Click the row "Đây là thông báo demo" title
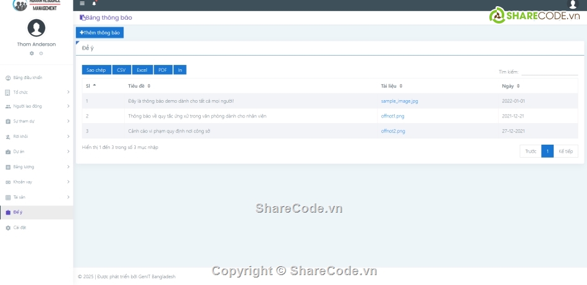This screenshot has width=587, height=285. click(x=181, y=101)
